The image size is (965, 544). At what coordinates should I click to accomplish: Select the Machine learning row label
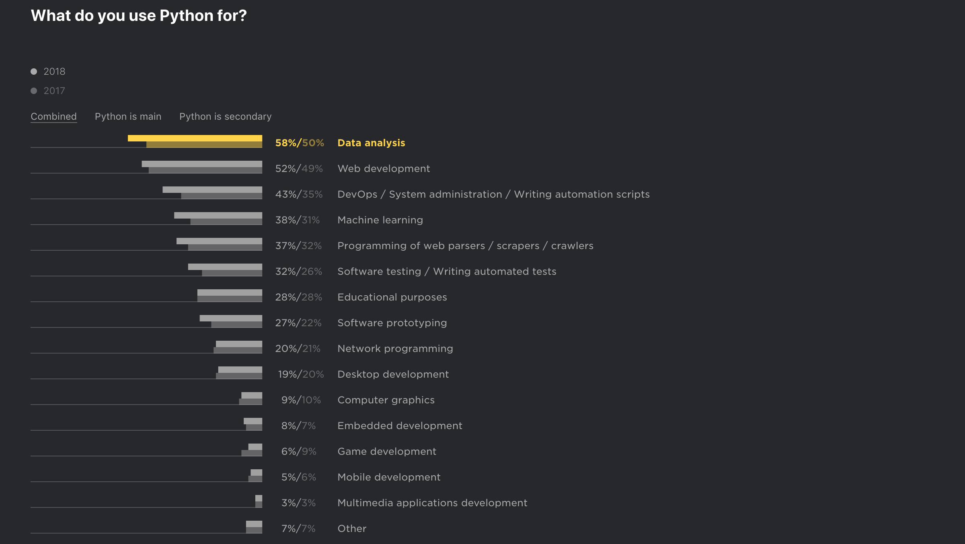(380, 220)
